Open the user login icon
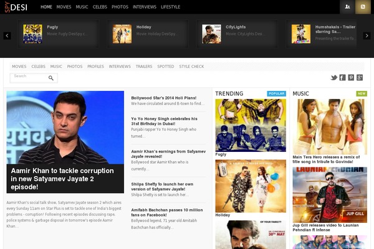 347,7
